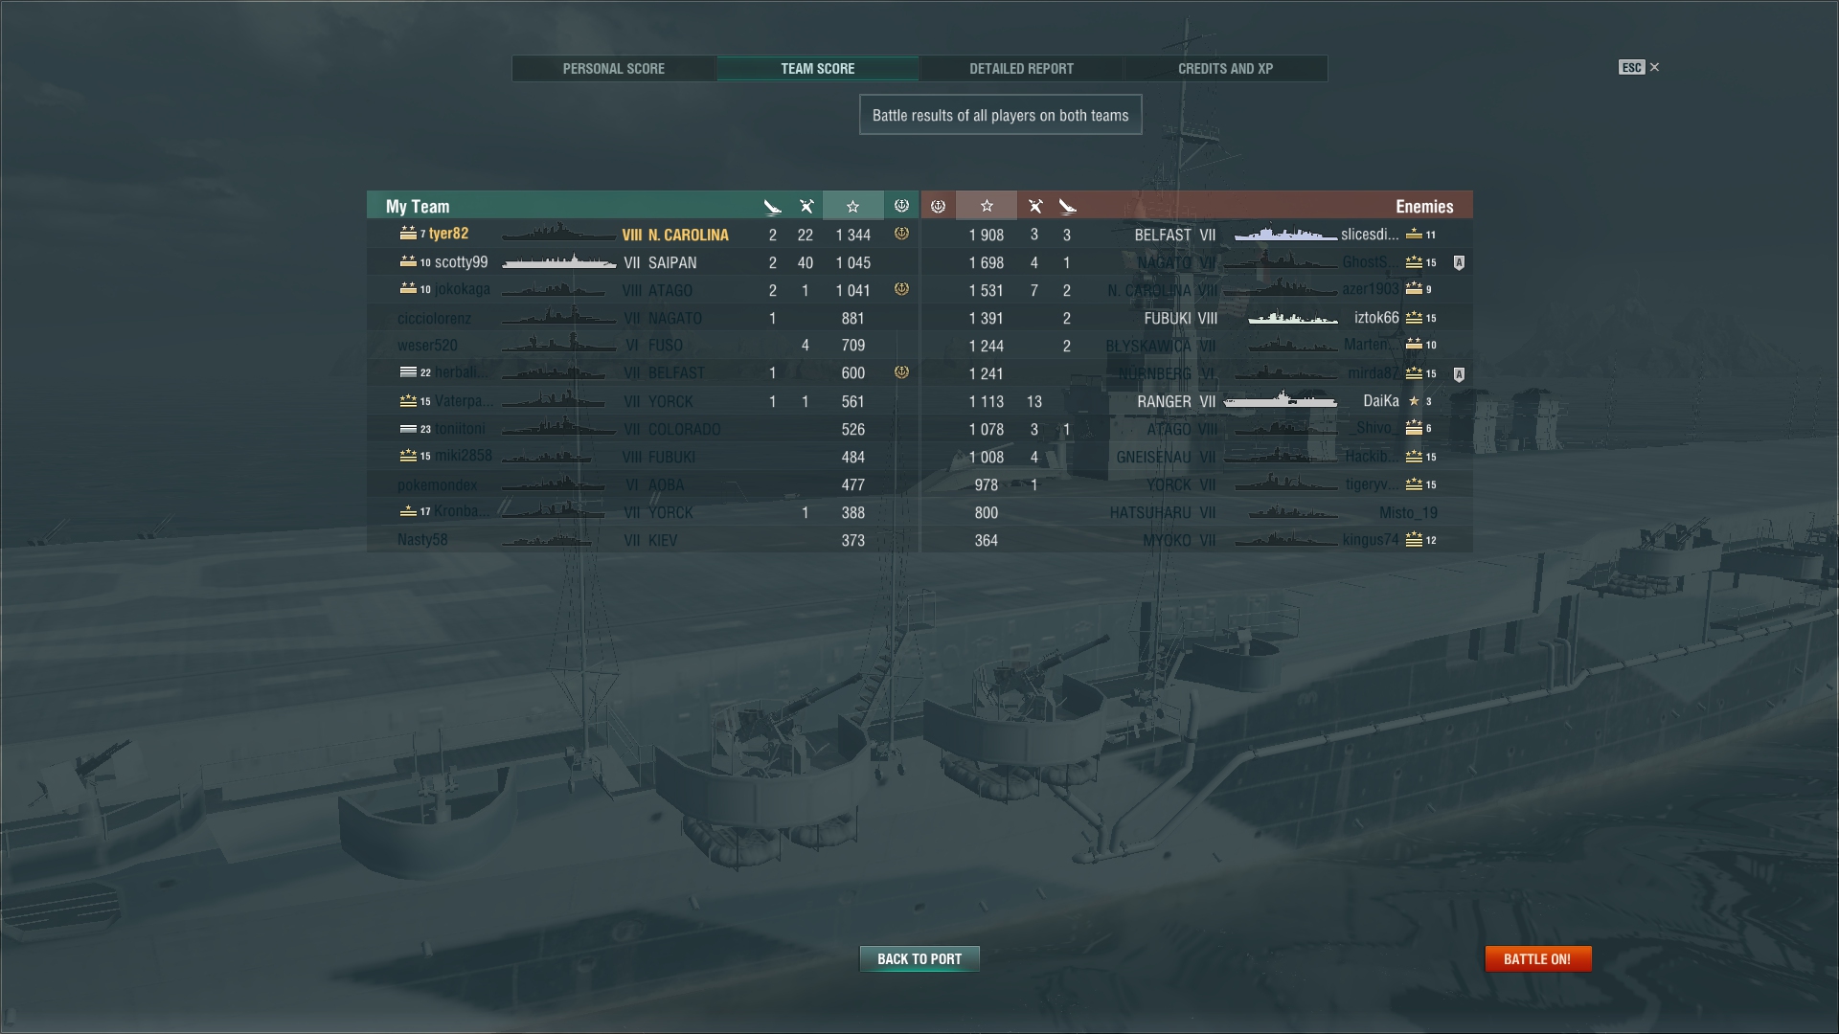Click the Back to Port button
This screenshot has height=1034, width=1839.
click(919, 958)
